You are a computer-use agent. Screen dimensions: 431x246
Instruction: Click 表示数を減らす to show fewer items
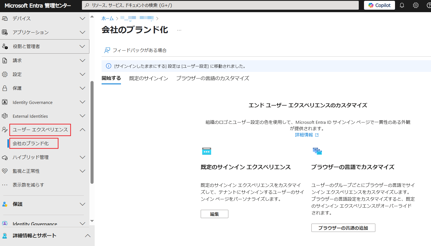pos(28,185)
